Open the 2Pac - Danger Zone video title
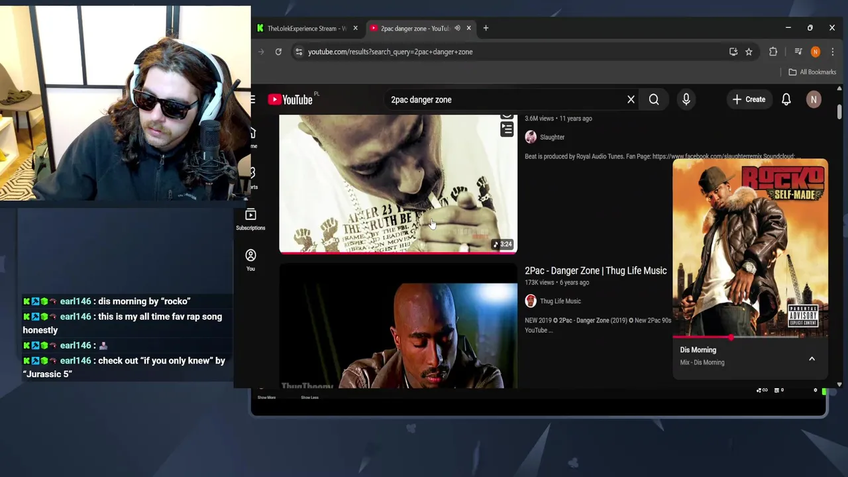Screen dimensions: 848x477 [x=596, y=270]
